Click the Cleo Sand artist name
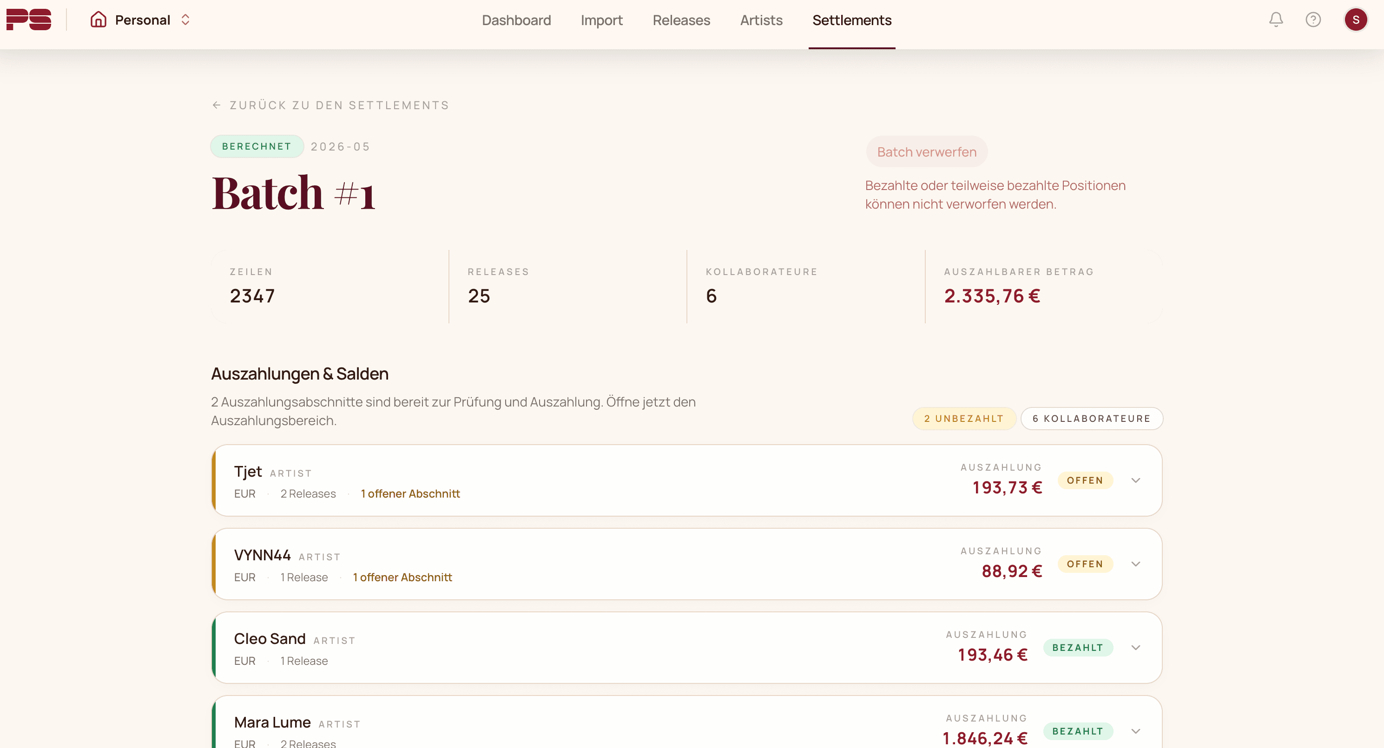 click(x=270, y=639)
